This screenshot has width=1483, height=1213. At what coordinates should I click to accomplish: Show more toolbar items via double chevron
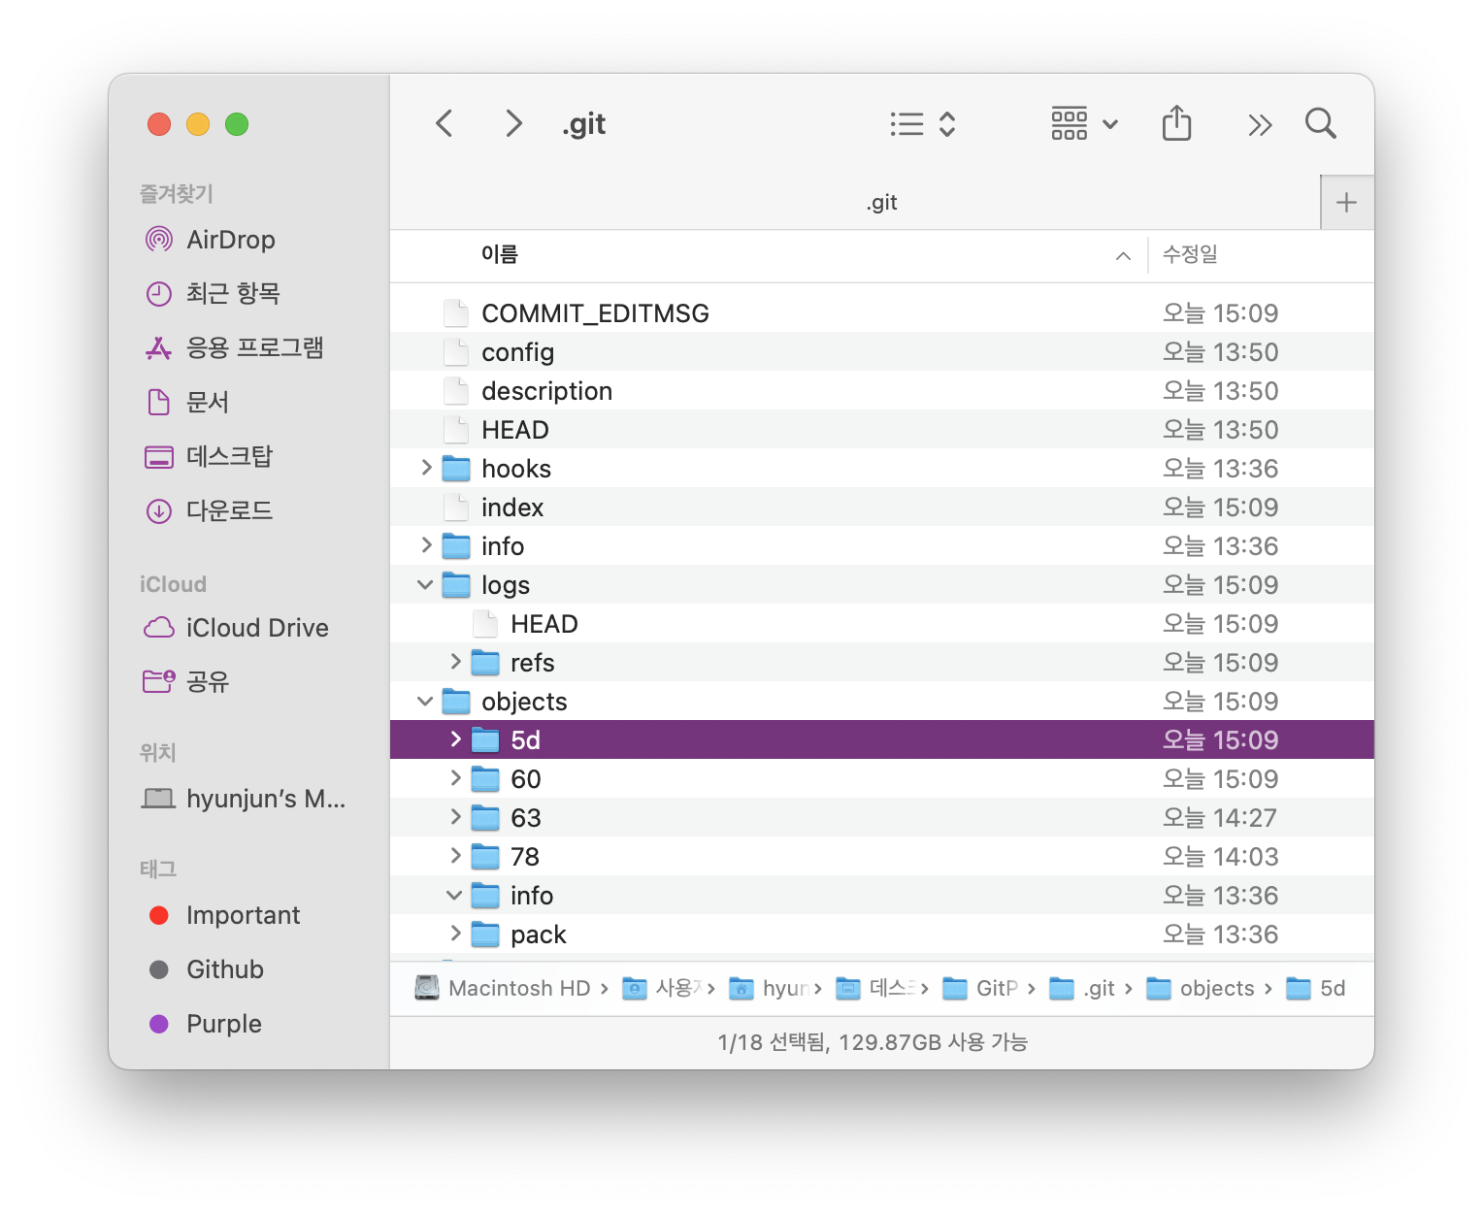point(1260,125)
